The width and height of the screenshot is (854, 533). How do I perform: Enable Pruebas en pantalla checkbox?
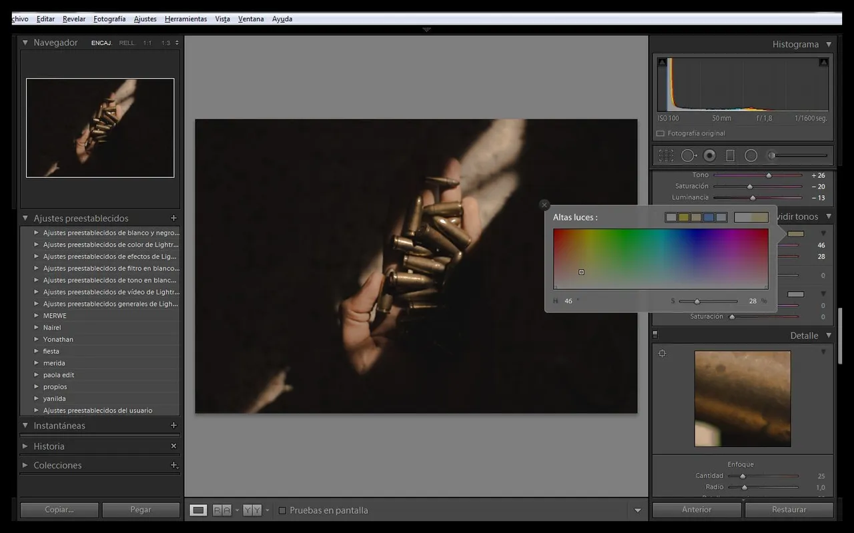(282, 510)
